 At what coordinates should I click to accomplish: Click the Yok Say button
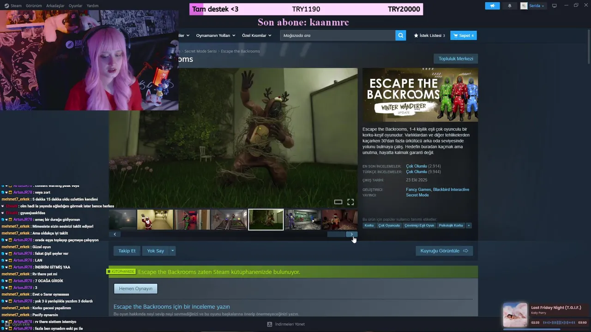click(x=156, y=251)
